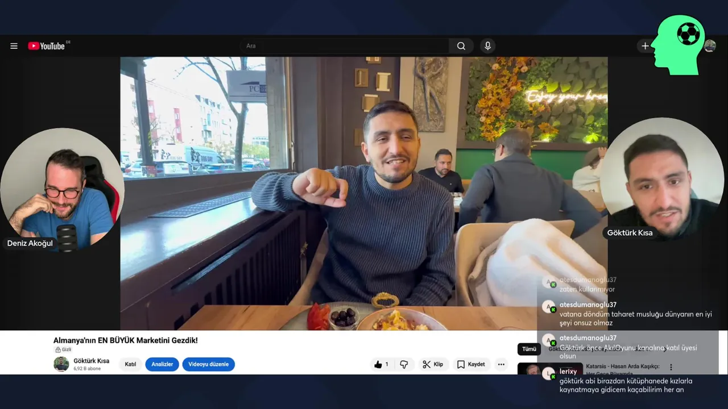This screenshot has width=728, height=409.
Task: Click Videoyu düzenle button
Action: 208,364
